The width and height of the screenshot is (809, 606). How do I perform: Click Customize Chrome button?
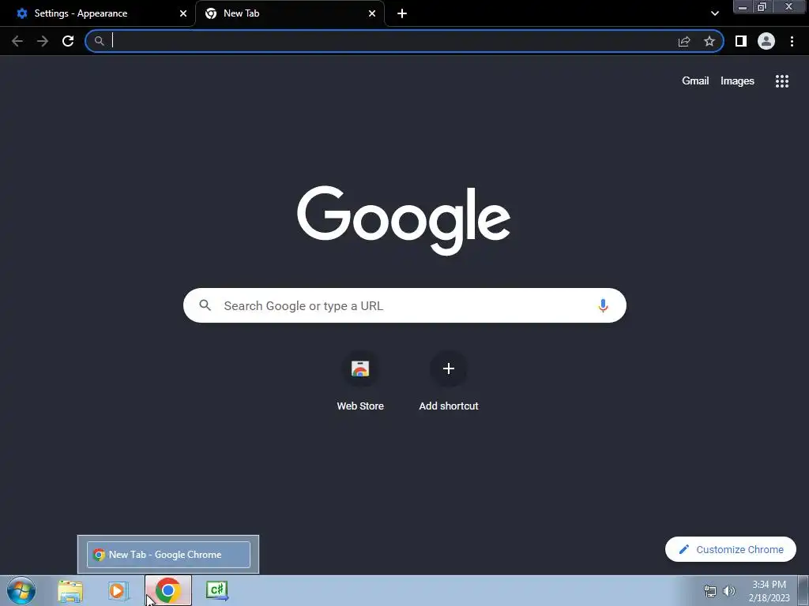(731, 549)
